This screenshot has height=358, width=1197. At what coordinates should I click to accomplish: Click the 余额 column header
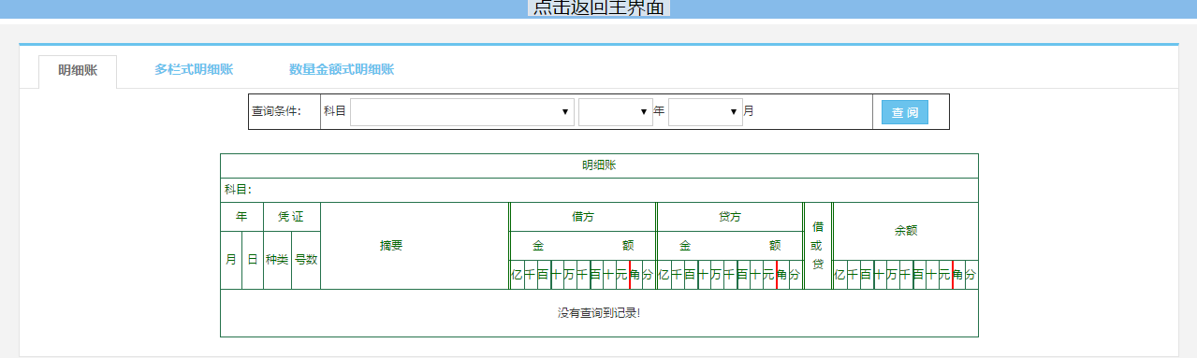point(906,231)
